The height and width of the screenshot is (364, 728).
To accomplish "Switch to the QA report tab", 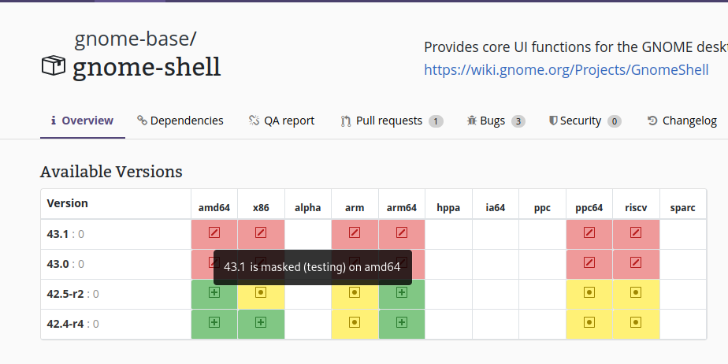I will [281, 121].
